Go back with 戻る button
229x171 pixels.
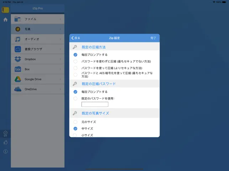tap(76, 38)
